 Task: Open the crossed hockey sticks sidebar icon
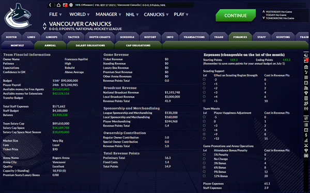tap(306, 145)
